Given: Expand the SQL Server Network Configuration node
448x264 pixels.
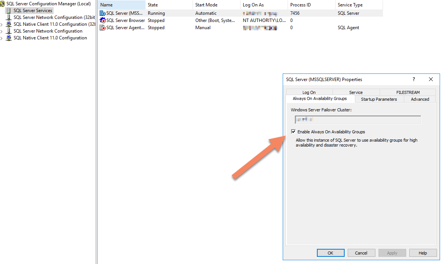Looking at the screenshot, I should click(2, 31).
